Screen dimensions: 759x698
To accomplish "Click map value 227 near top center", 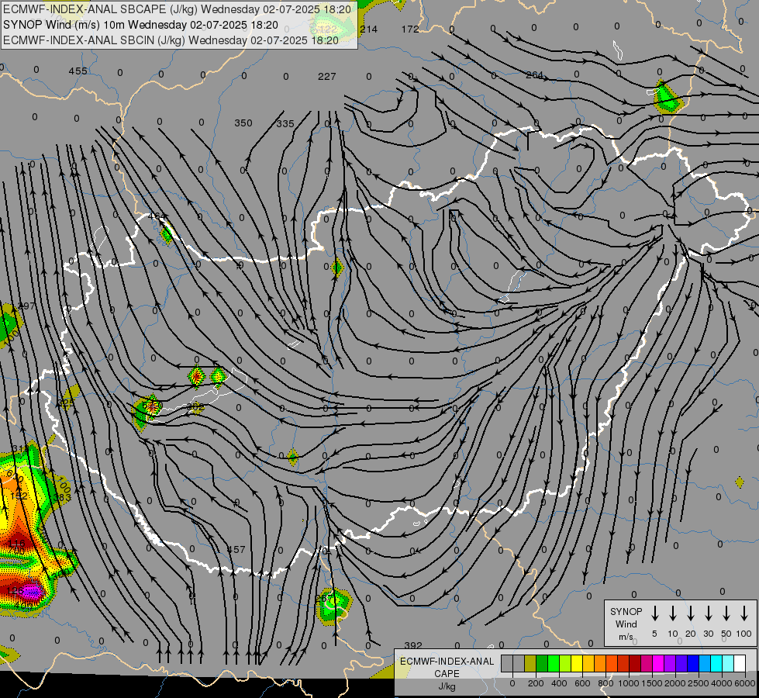I will point(327,77).
